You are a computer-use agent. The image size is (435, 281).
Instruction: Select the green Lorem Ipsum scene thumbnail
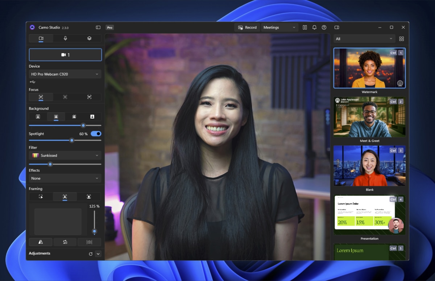pyautogui.click(x=369, y=252)
